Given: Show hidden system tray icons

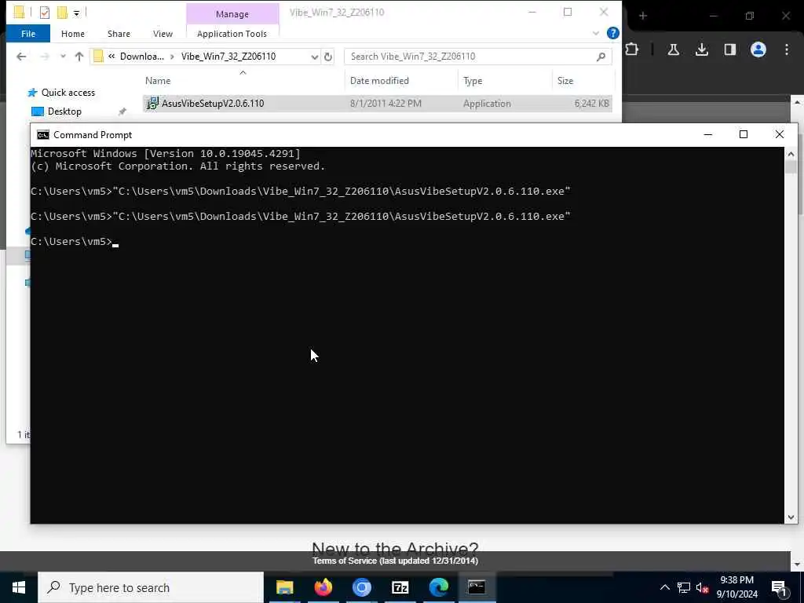Looking at the screenshot, I should [x=664, y=587].
